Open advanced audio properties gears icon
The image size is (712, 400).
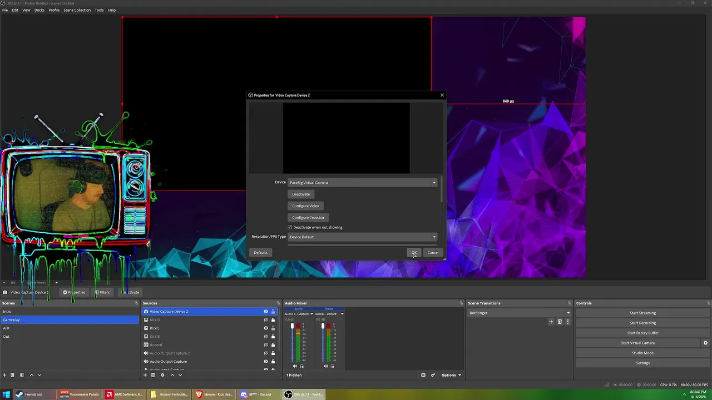433,375
